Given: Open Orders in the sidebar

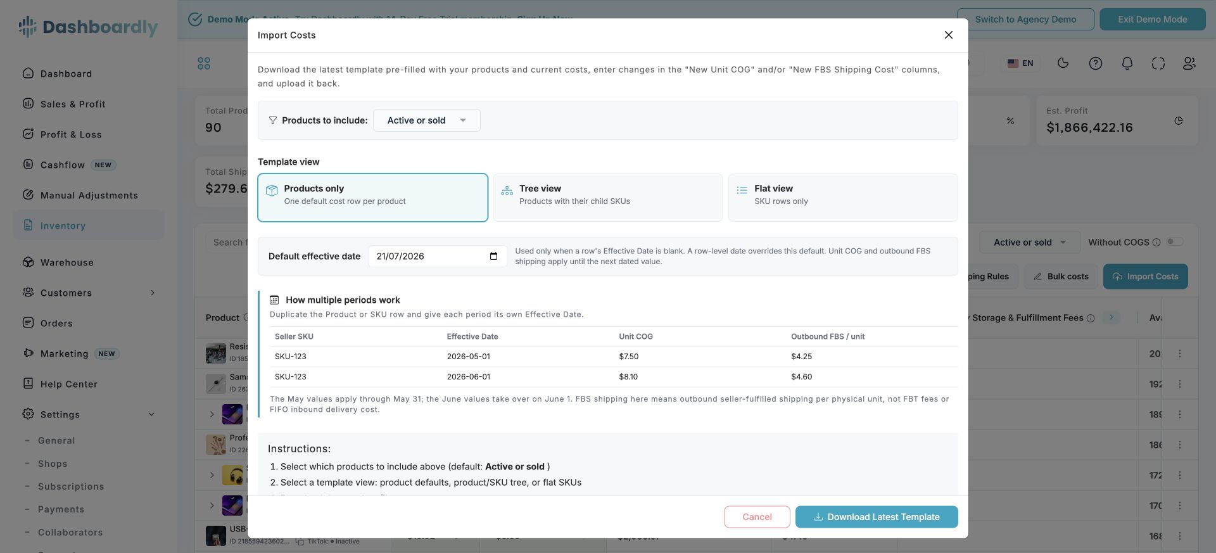Looking at the screenshot, I should pyautogui.click(x=56, y=323).
